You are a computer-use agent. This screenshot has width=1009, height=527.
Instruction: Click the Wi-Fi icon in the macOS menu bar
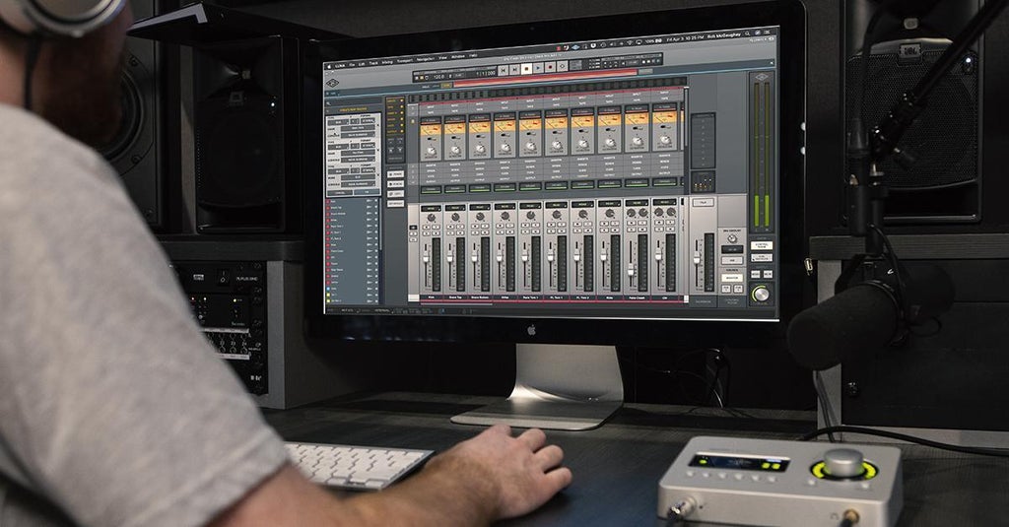(x=630, y=42)
